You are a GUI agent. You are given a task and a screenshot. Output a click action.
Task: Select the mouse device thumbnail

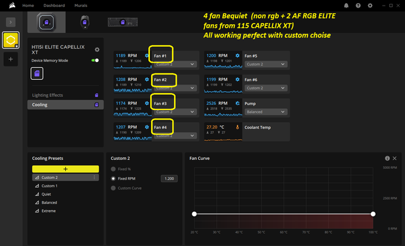pos(85,22)
